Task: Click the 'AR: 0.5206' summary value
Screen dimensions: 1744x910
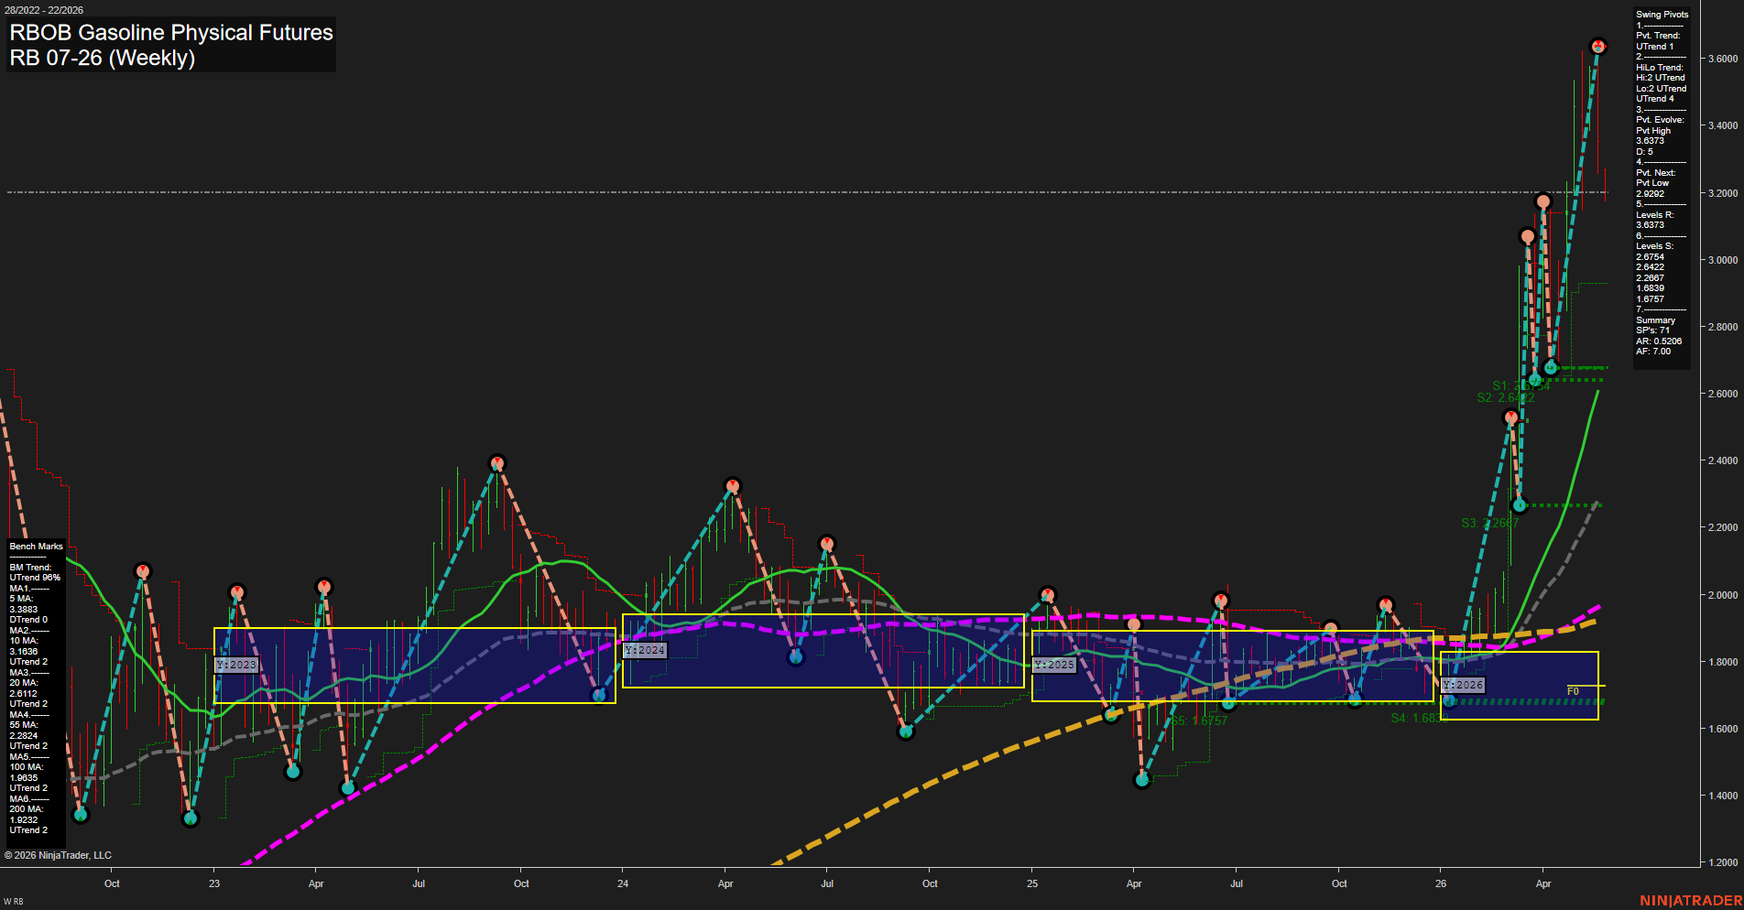Action: click(x=1659, y=341)
